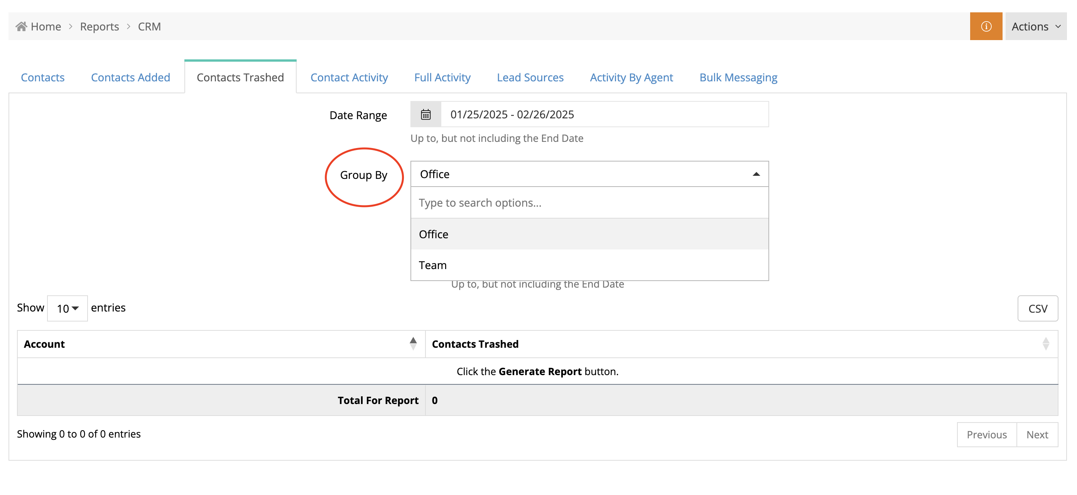This screenshot has width=1077, height=495.
Task: Export the report with CSV button
Action: coord(1037,308)
